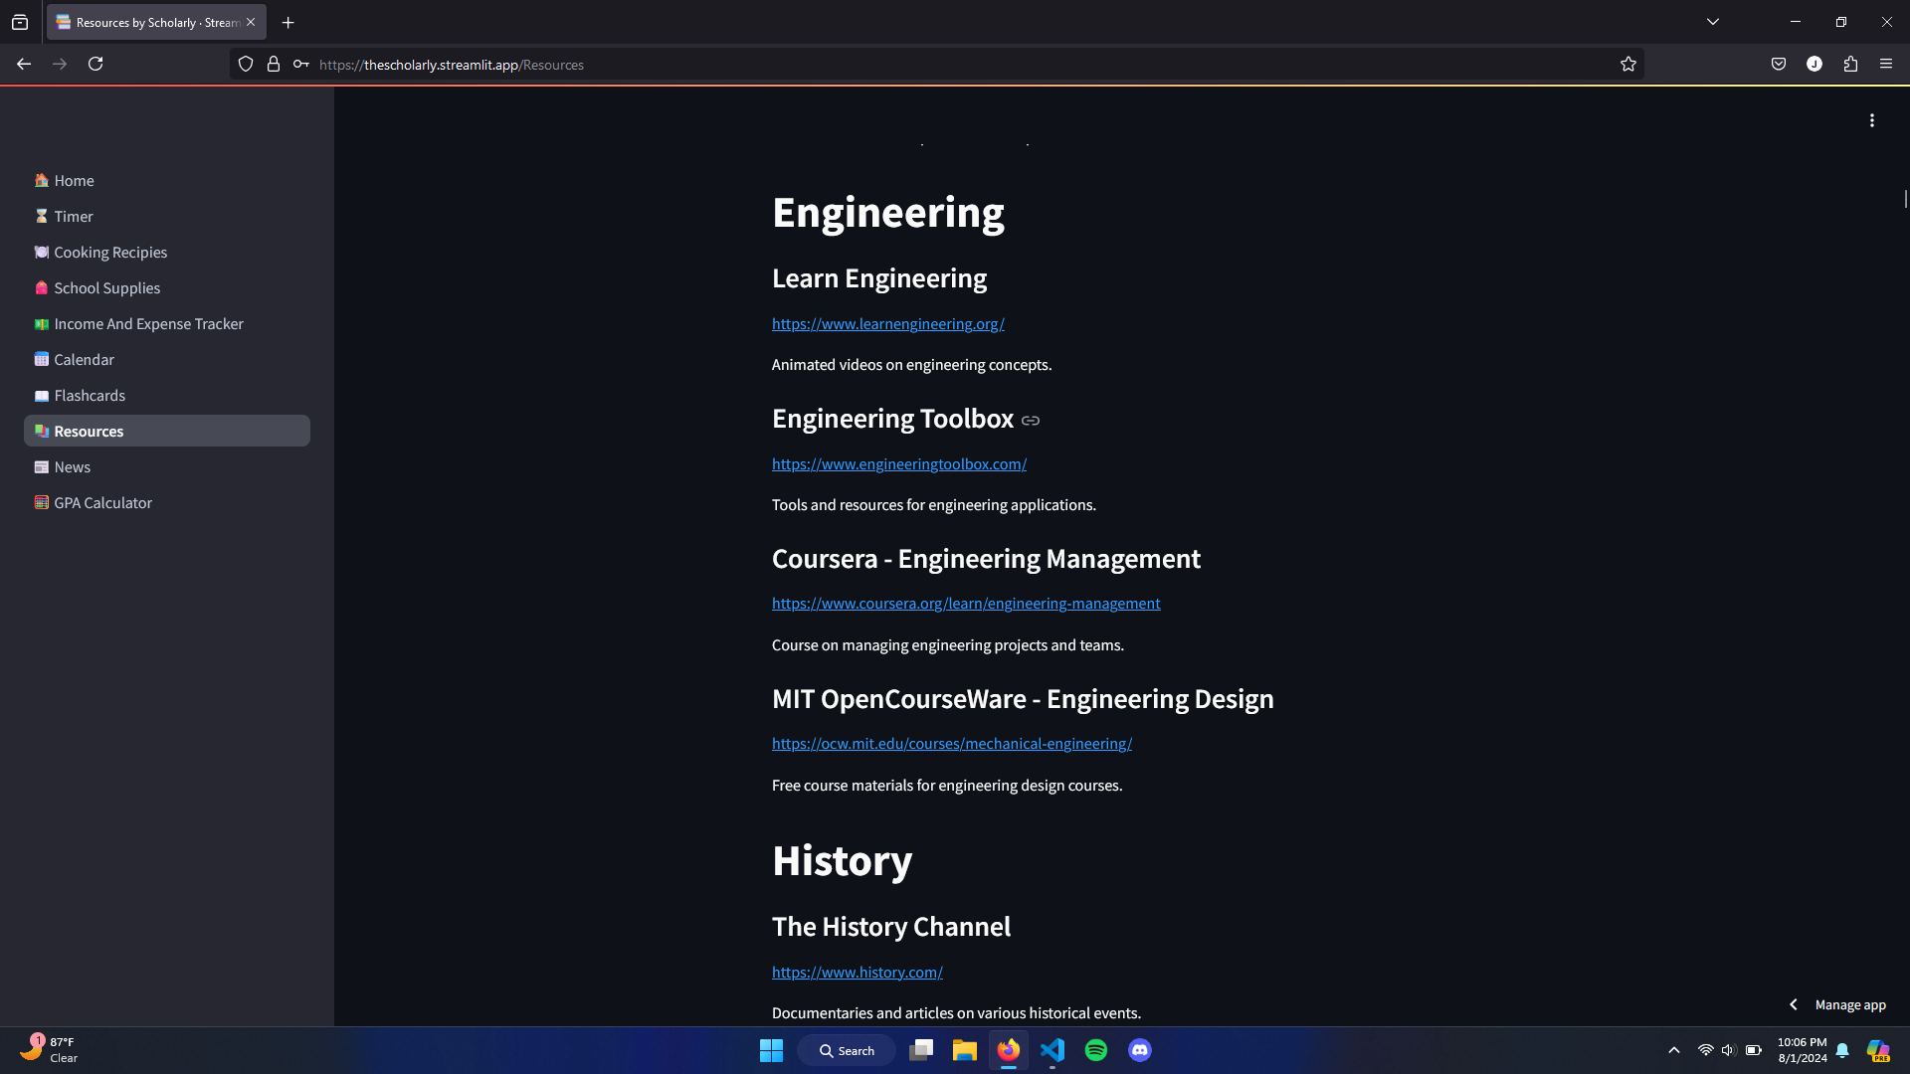Viewport: 1910px width, 1074px height.
Task: Click the page vertical scrollbar thumb
Action: [1905, 199]
